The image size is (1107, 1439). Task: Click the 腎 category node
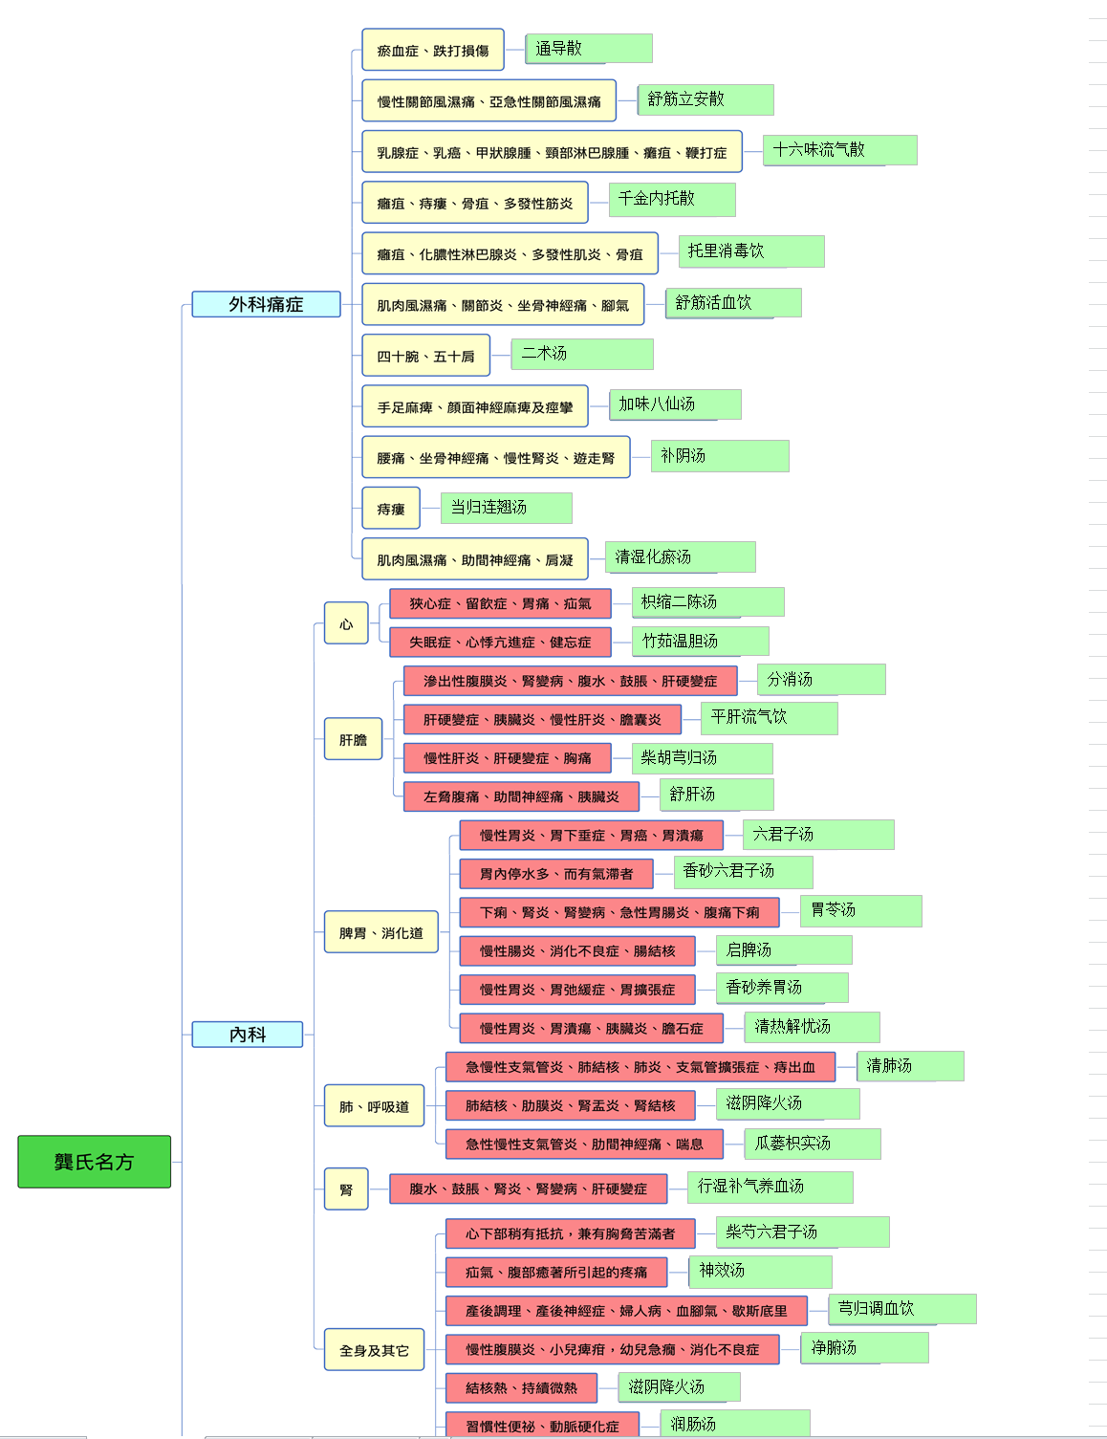click(x=346, y=1189)
